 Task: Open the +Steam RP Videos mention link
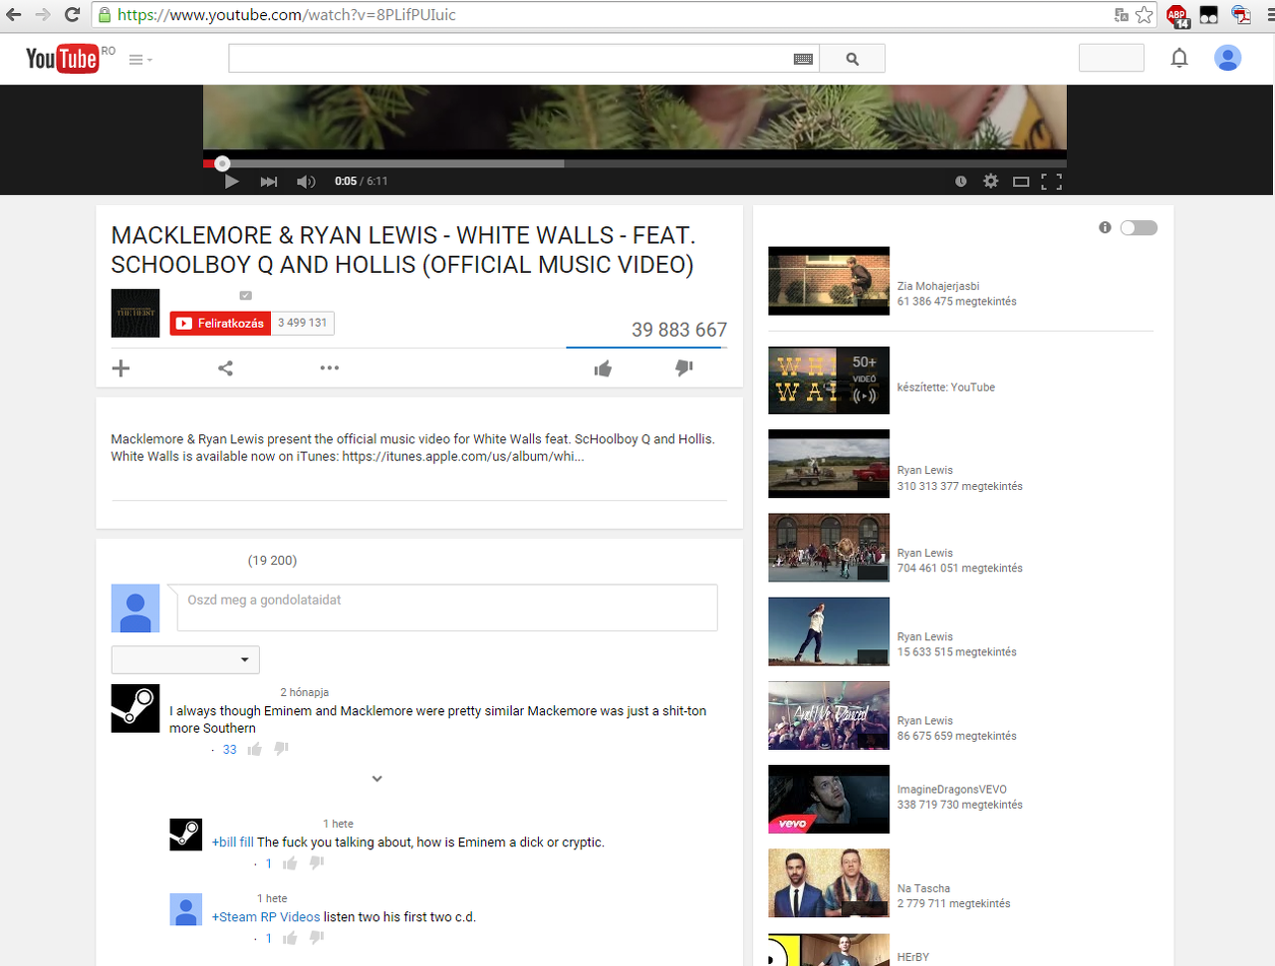[x=266, y=917]
